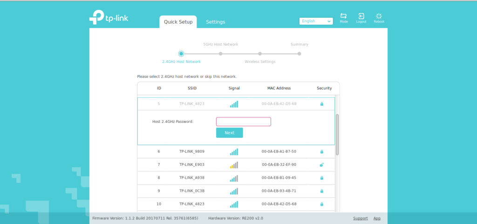Collapse the selected TP-LINK_4823 row with ID 5
477x224 pixels.
236,104
